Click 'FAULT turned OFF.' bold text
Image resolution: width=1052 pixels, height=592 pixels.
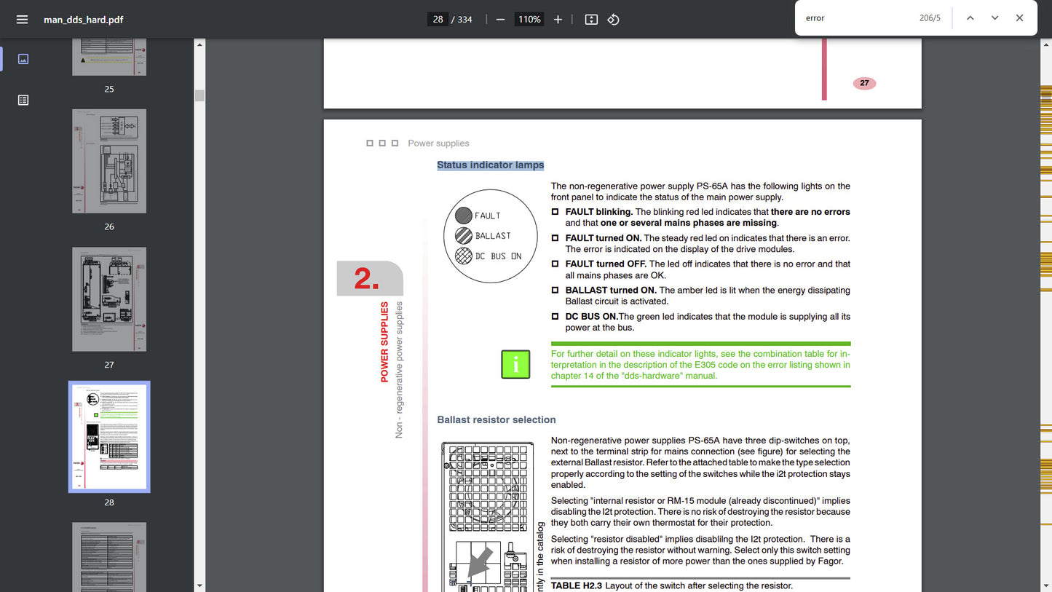click(606, 264)
